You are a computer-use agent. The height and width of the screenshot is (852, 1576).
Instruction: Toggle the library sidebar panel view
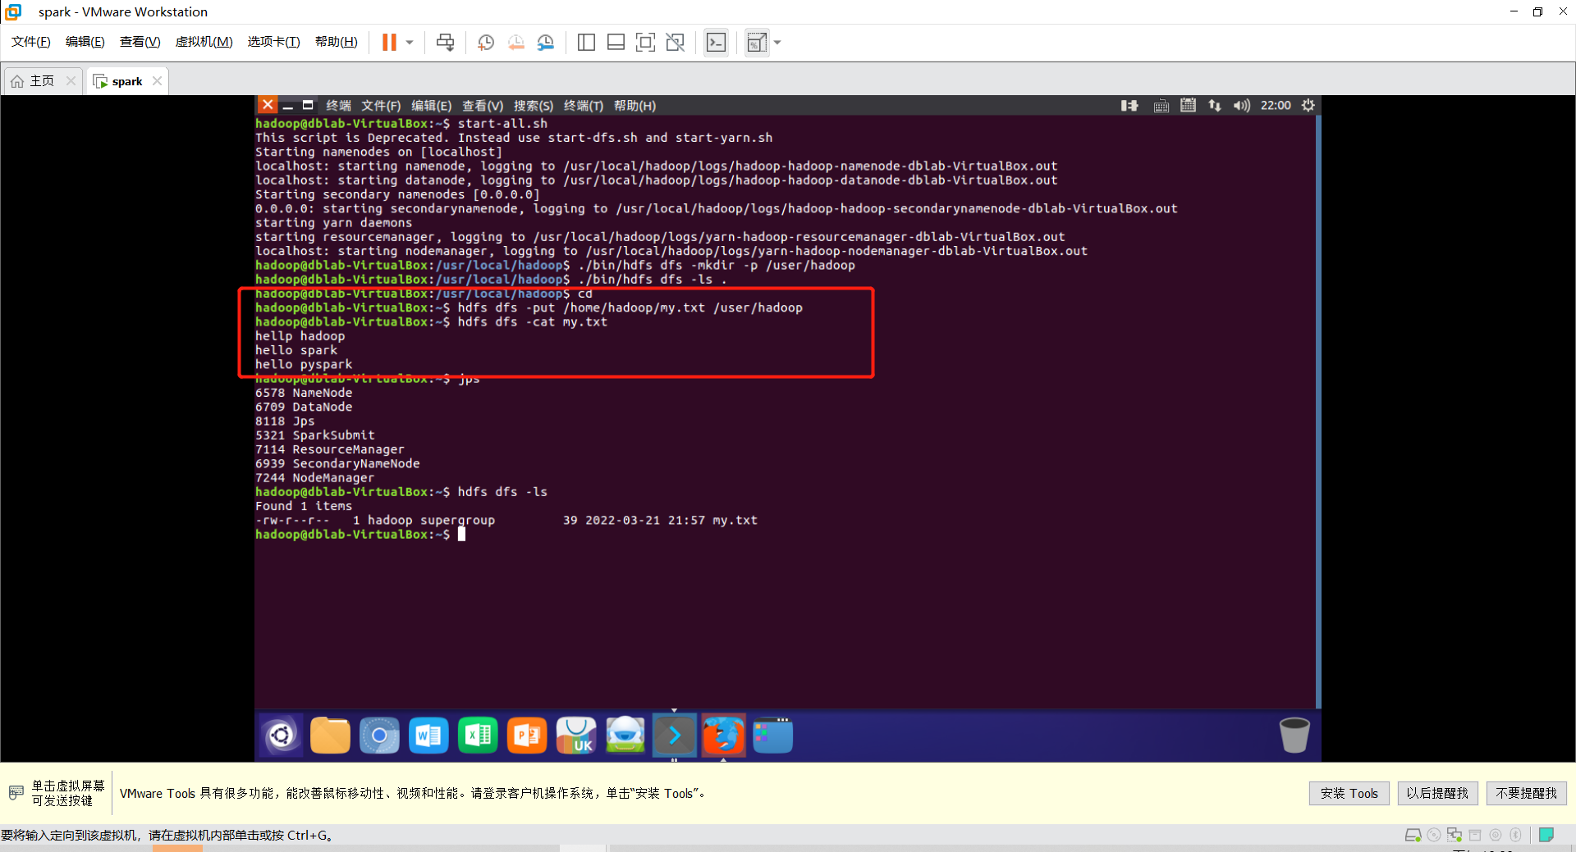pos(586,42)
